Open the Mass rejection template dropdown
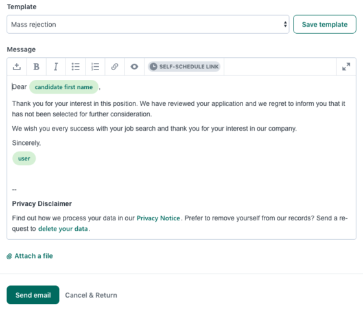363x310 pixels. click(x=148, y=24)
